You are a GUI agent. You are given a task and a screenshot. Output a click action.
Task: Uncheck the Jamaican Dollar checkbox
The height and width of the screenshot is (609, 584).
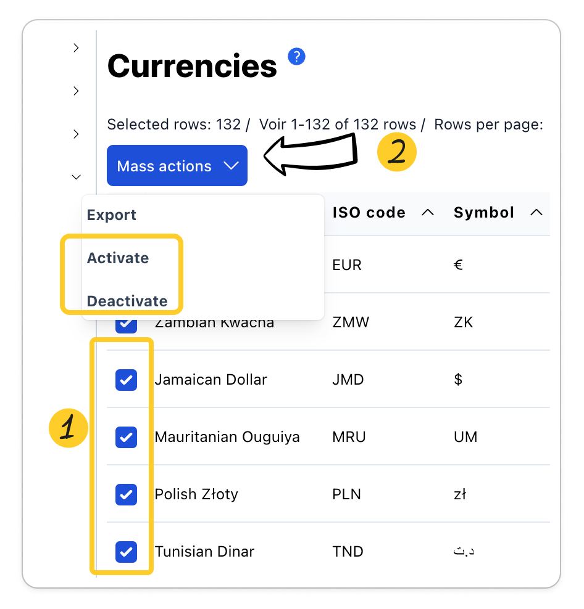(126, 380)
